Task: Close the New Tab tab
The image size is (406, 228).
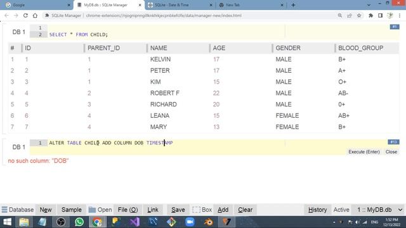Action: tap(282, 5)
